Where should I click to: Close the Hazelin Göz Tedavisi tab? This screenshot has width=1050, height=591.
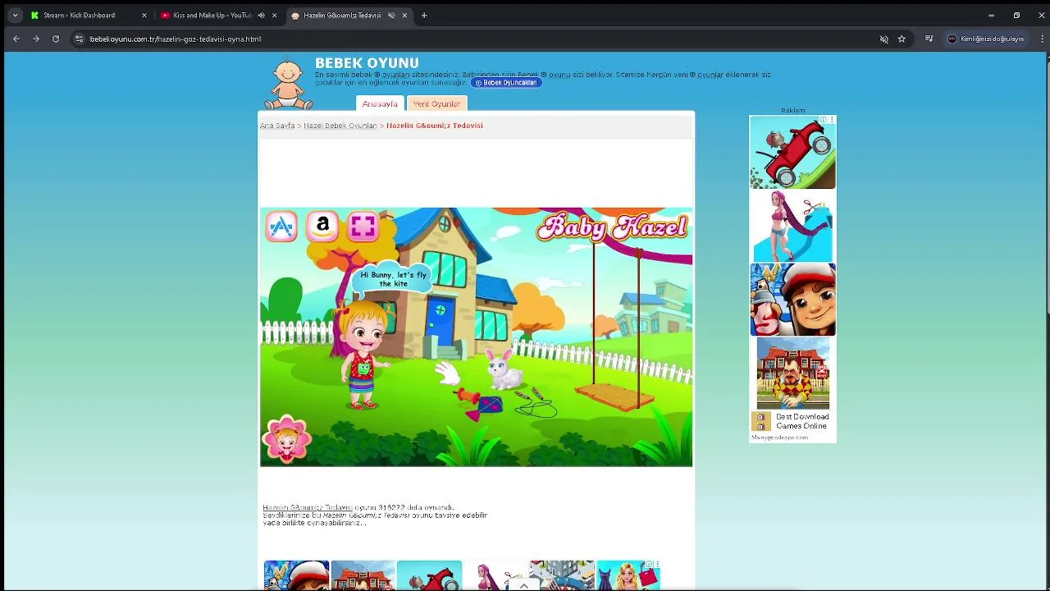tap(404, 15)
